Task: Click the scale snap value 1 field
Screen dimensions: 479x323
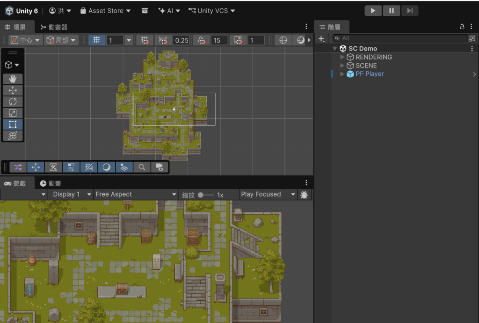Action: (x=256, y=40)
